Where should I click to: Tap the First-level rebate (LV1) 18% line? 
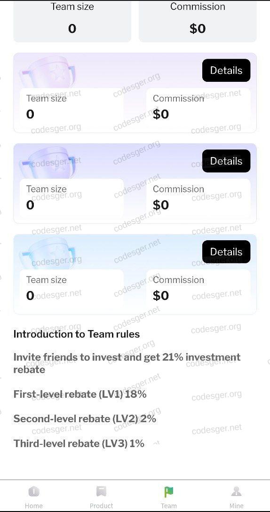tap(80, 394)
